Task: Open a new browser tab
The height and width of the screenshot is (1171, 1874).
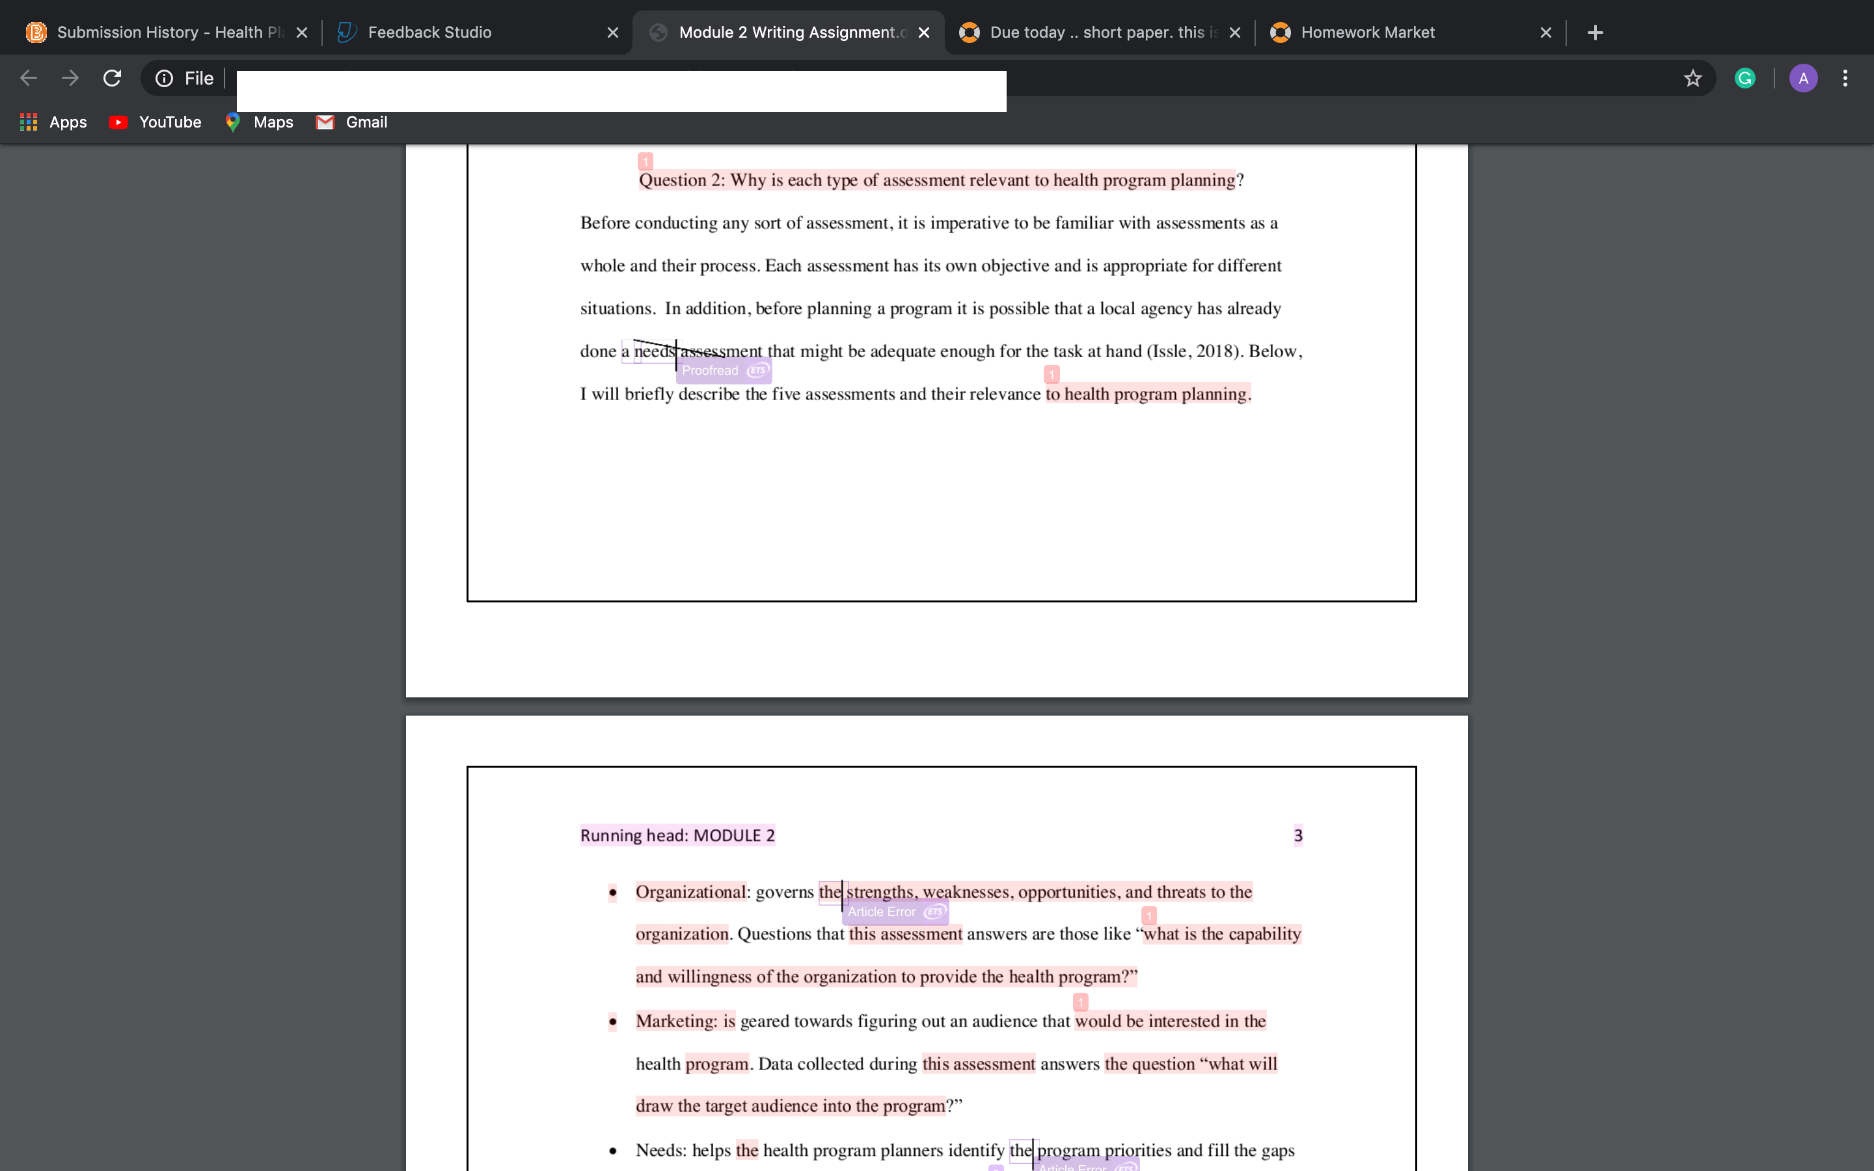Action: [x=1596, y=33]
